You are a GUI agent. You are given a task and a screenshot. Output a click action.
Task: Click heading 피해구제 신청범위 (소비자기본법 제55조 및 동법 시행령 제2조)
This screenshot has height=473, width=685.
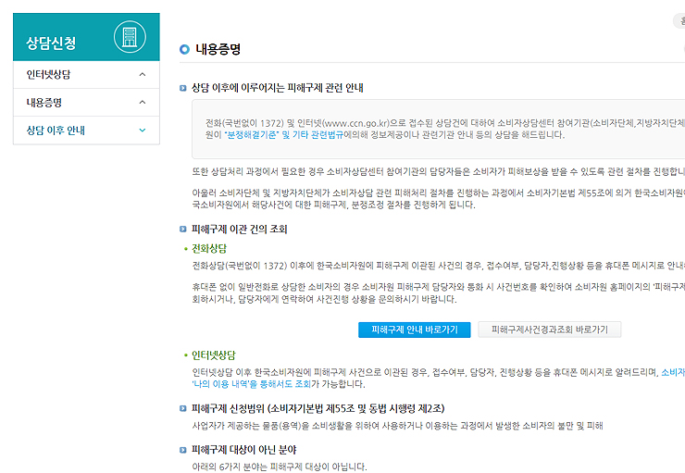[x=318, y=408]
